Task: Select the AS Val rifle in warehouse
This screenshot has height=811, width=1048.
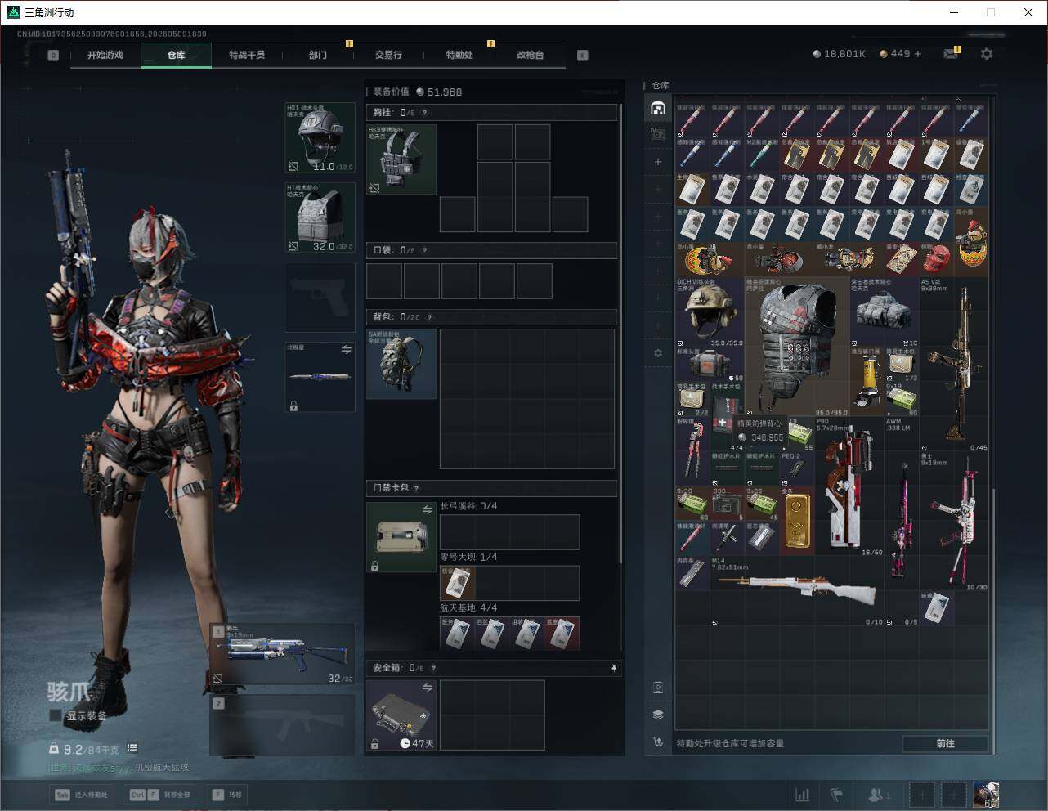Action: pos(954,365)
